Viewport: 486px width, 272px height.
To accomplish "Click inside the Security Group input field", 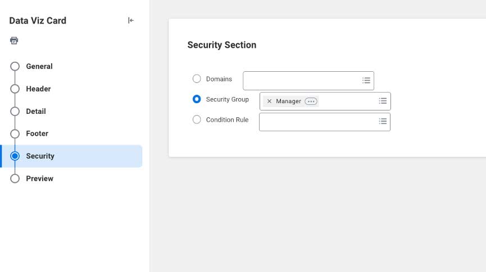I will click(325, 101).
